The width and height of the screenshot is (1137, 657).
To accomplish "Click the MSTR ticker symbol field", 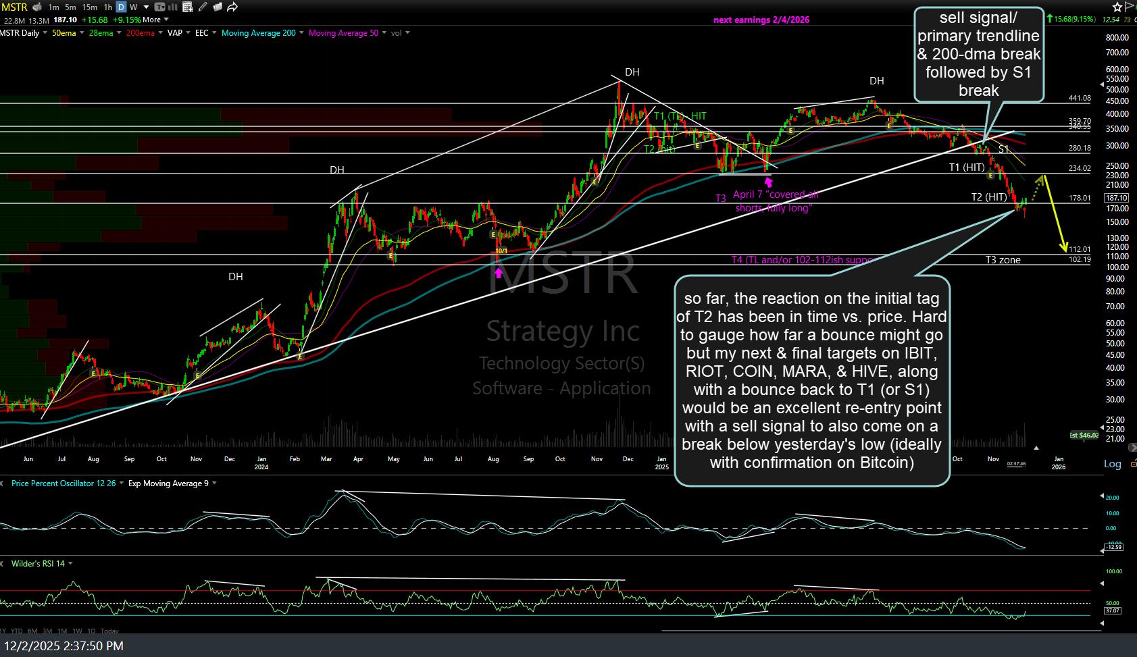I will pos(14,7).
